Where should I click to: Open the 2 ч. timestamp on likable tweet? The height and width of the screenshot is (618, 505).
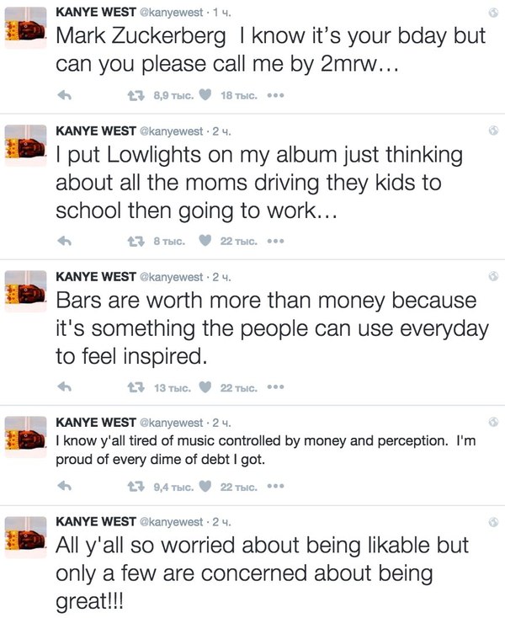[x=221, y=521]
